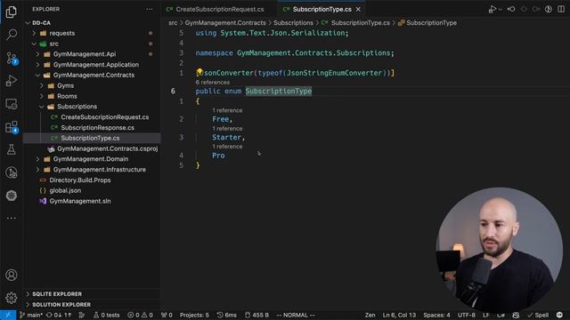Click the Subscriptions breadcrumb segment
The image size is (570, 320).
[293, 23]
